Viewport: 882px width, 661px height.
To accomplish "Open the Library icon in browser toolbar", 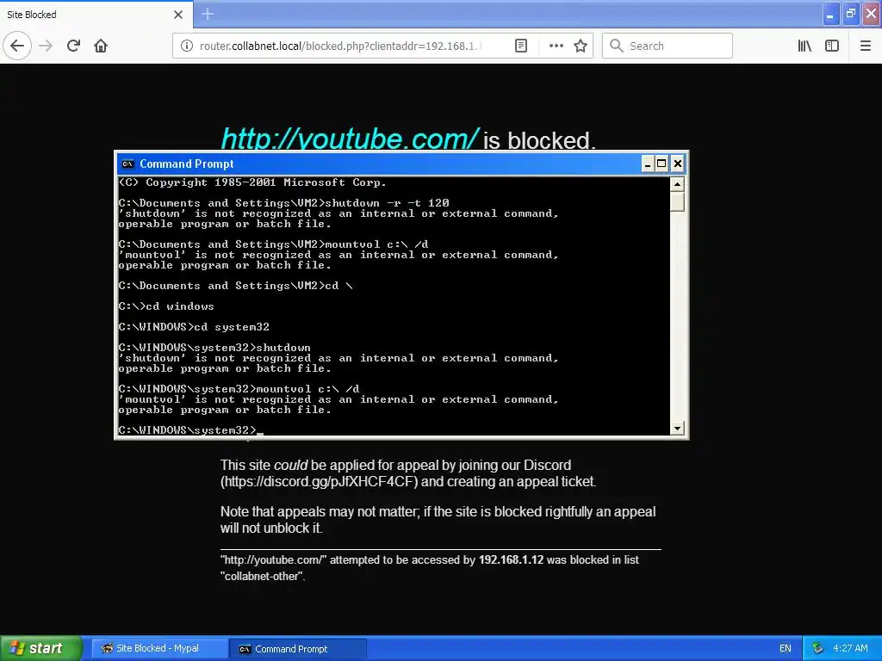I will [x=804, y=46].
